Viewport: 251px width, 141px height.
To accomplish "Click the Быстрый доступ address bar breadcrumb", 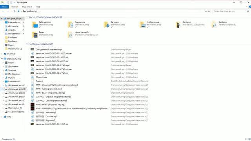I will point(30,11).
